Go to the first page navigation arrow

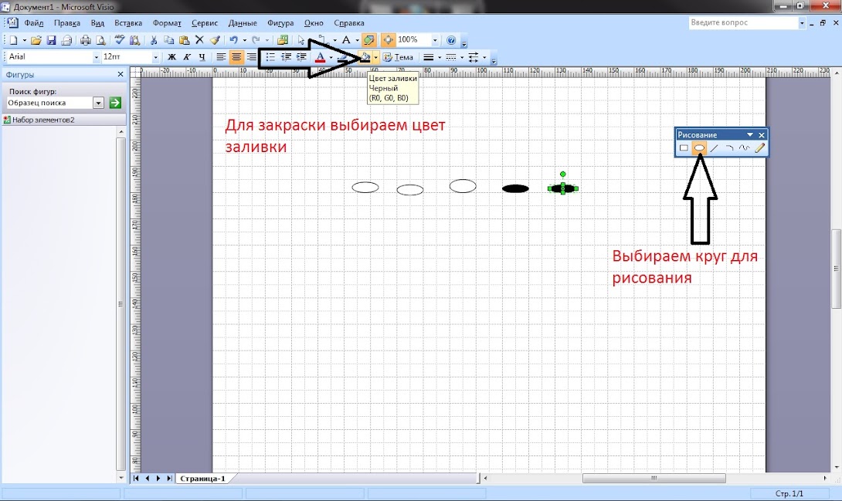pyautogui.click(x=137, y=479)
